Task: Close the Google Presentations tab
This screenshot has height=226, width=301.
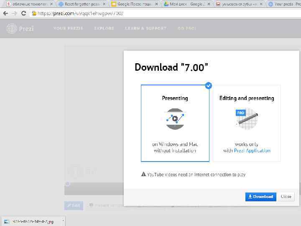Action: (x=157, y=4)
